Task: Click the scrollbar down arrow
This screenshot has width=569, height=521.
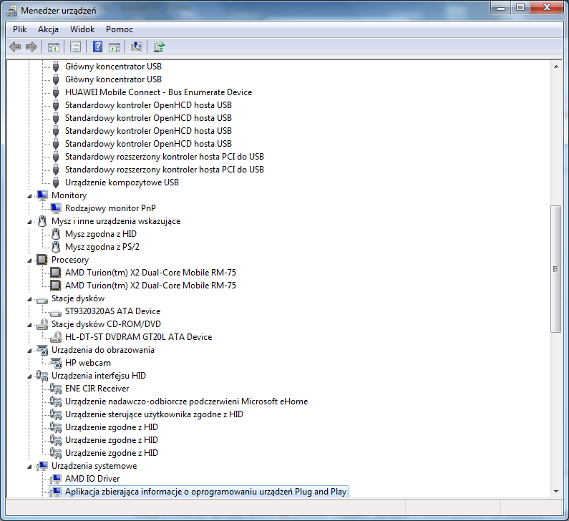Action: coord(556,491)
